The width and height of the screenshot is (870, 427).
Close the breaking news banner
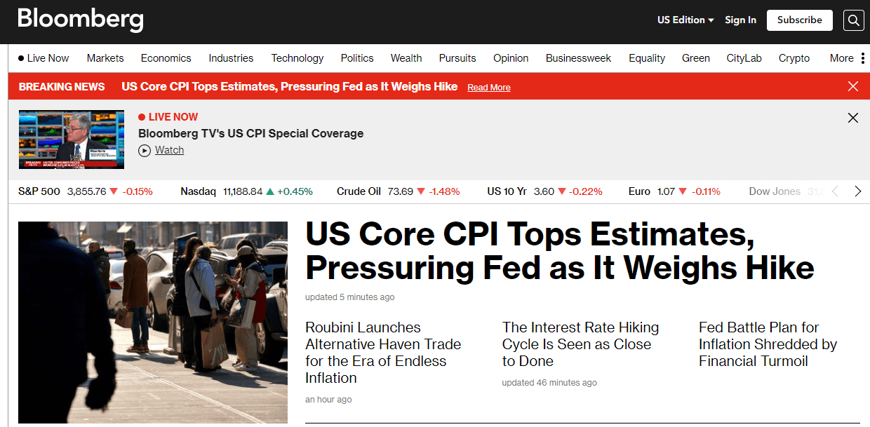click(x=853, y=86)
